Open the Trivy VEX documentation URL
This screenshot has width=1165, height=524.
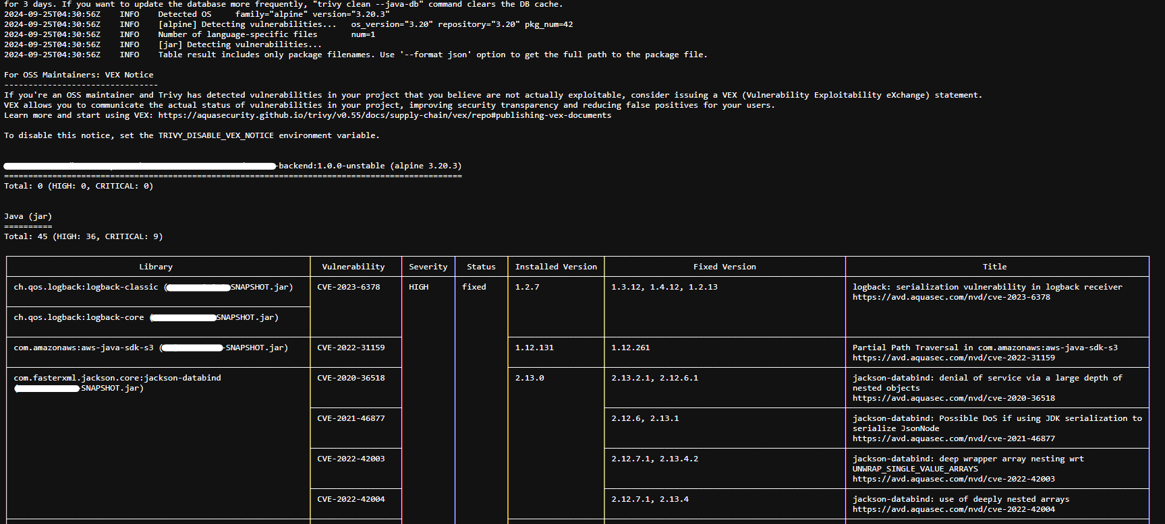click(385, 115)
